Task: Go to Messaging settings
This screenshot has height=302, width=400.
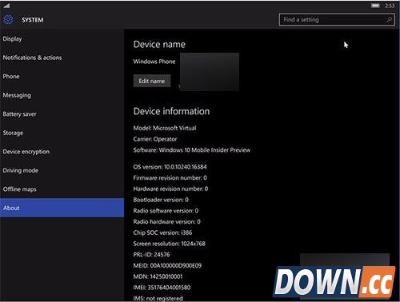Action: [62, 95]
